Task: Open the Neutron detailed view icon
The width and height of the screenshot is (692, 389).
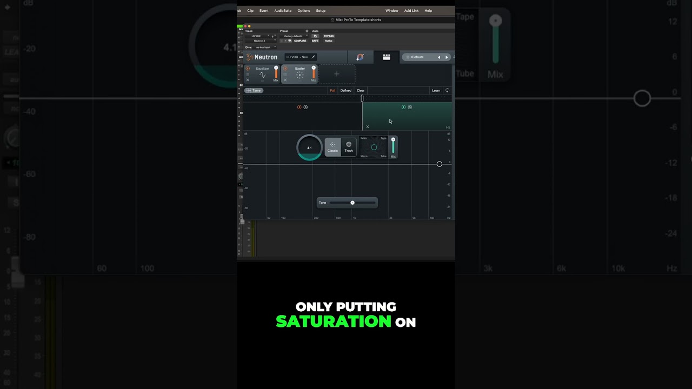Action: tap(387, 57)
